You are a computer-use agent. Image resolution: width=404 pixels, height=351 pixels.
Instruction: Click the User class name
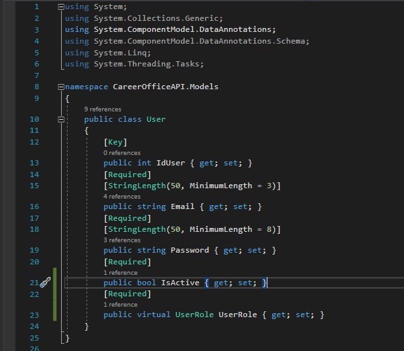click(156, 119)
